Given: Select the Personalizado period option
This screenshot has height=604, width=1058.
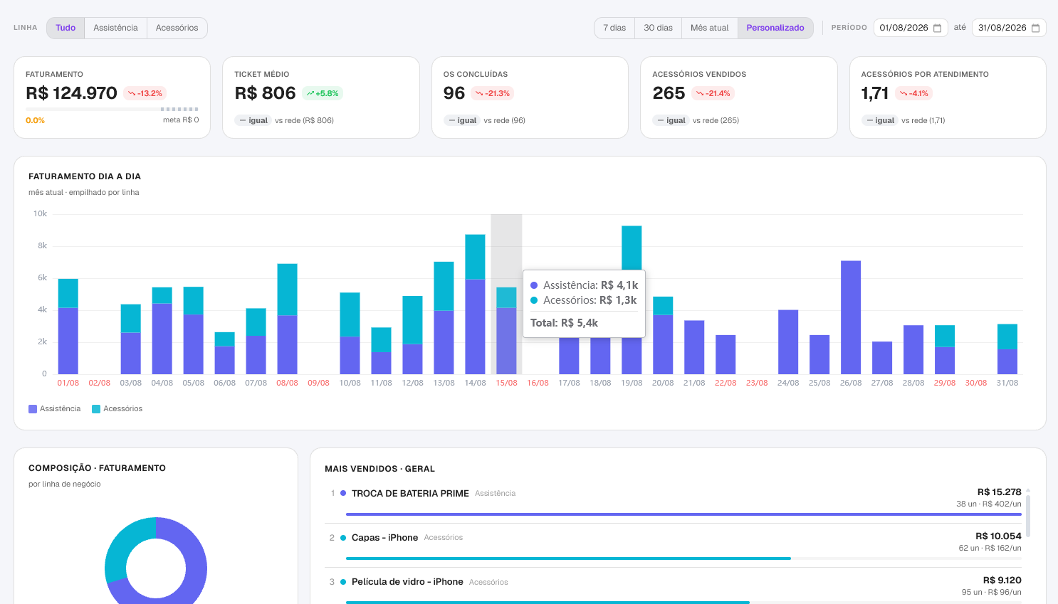Looking at the screenshot, I should 775,28.
